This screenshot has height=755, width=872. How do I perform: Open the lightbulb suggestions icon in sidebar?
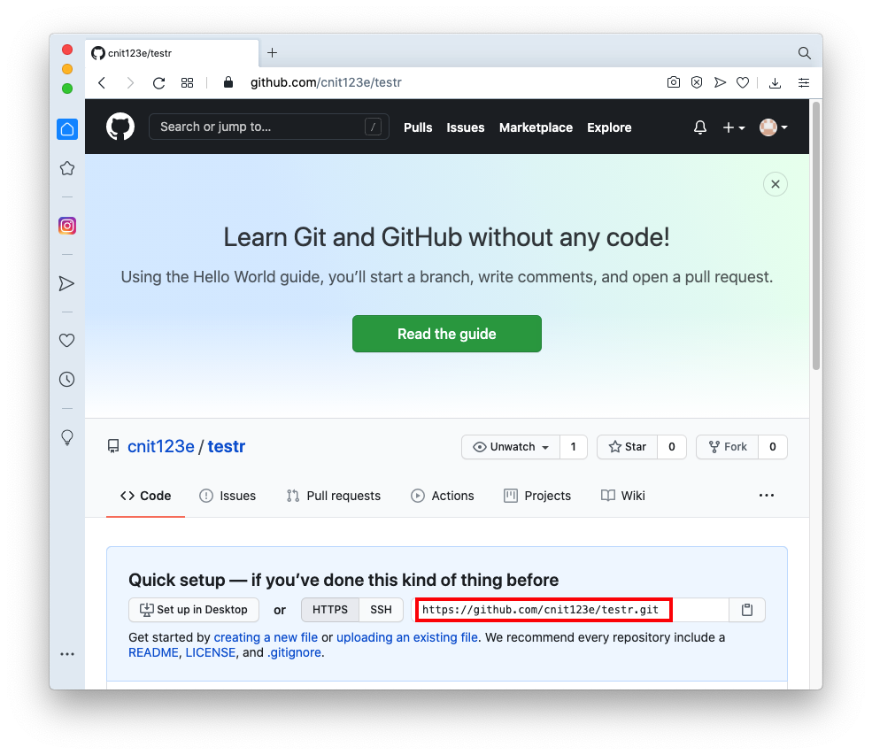click(x=66, y=437)
